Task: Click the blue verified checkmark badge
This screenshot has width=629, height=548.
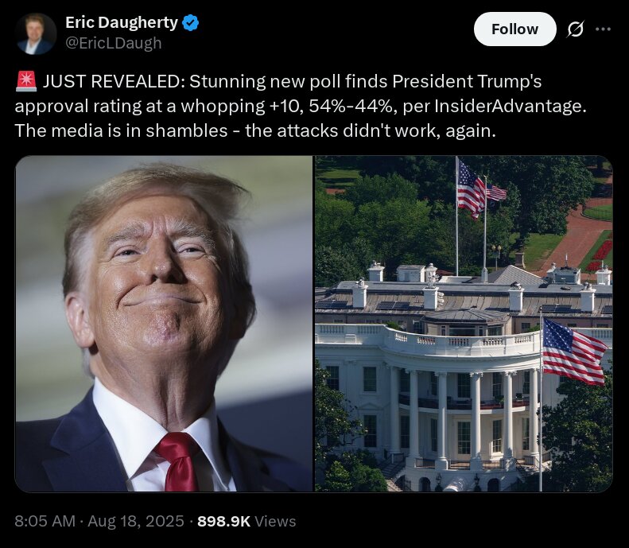Action: click(x=191, y=22)
